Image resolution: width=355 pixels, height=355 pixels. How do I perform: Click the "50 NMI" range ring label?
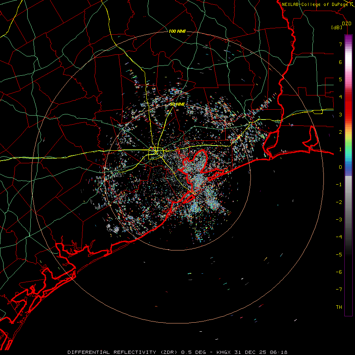tap(177, 104)
